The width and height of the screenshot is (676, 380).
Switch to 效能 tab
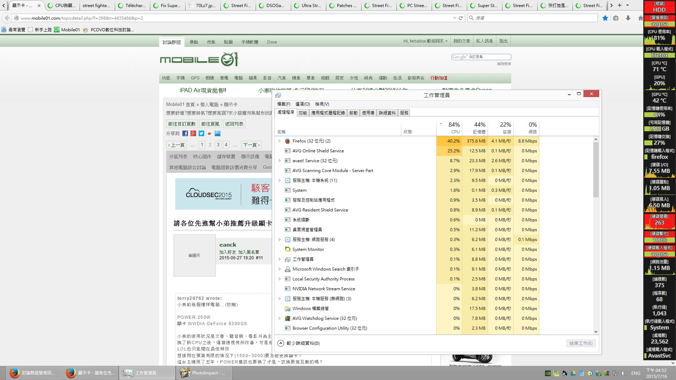point(303,113)
